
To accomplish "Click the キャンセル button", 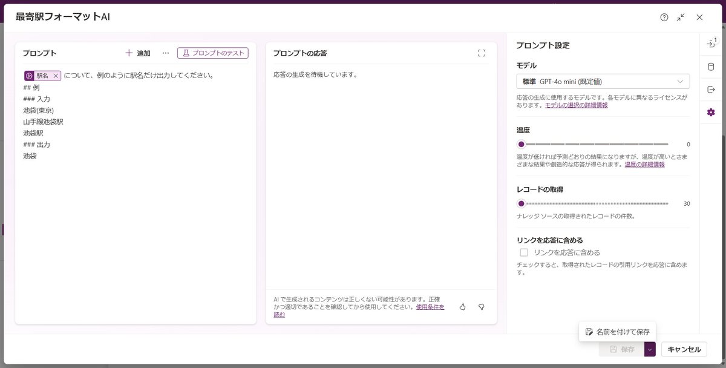I will click(684, 349).
